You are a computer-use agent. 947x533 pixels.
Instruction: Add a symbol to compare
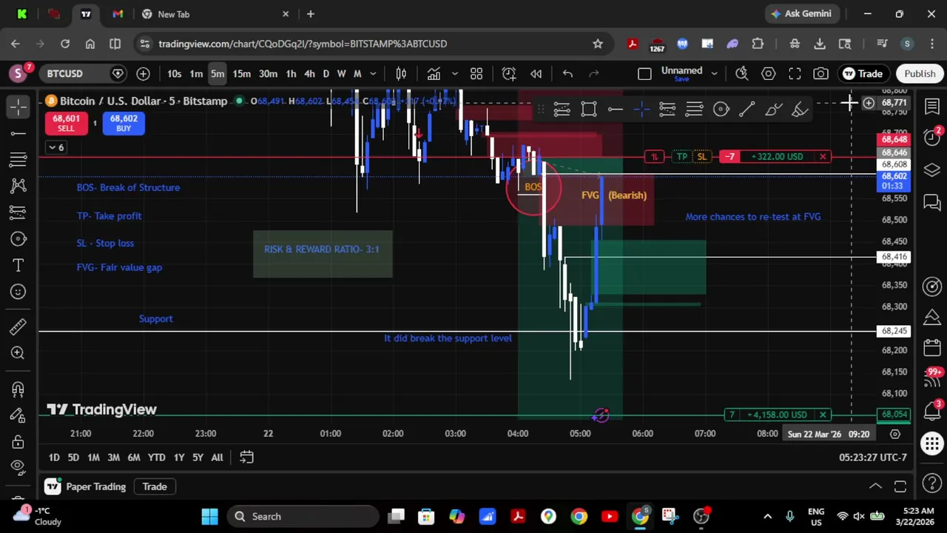[x=143, y=73]
